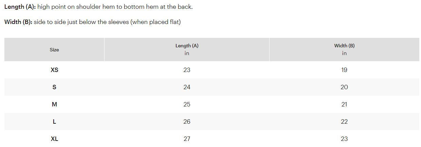Click the M length value 25
The width and height of the screenshot is (421, 147).
pos(187,104)
